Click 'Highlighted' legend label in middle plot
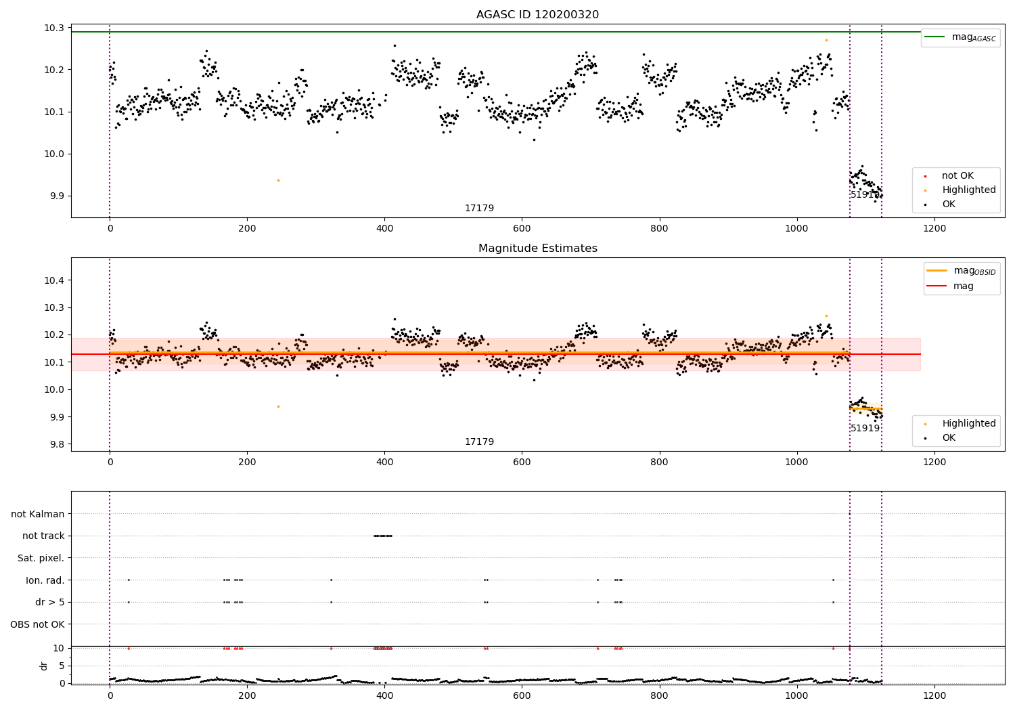 969,424
